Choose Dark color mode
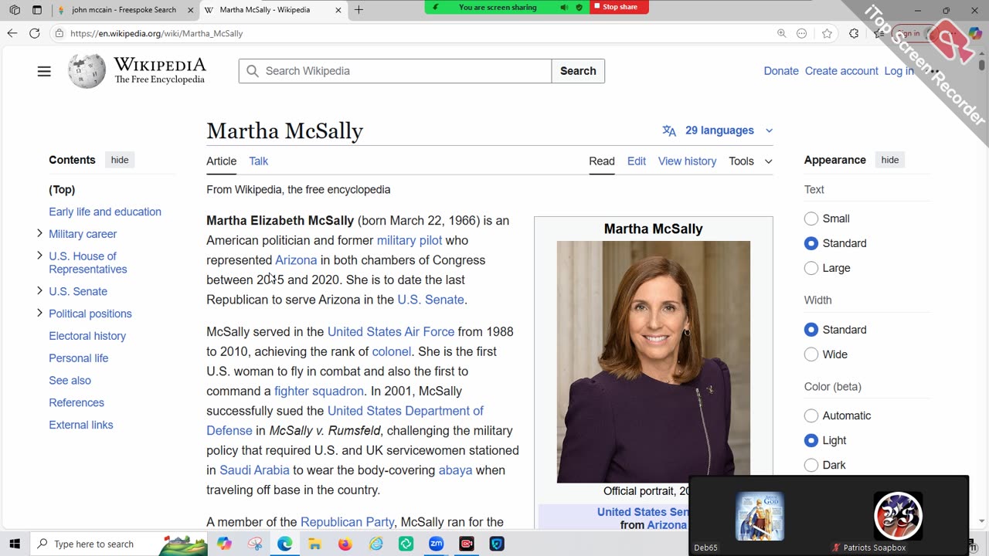 811,465
